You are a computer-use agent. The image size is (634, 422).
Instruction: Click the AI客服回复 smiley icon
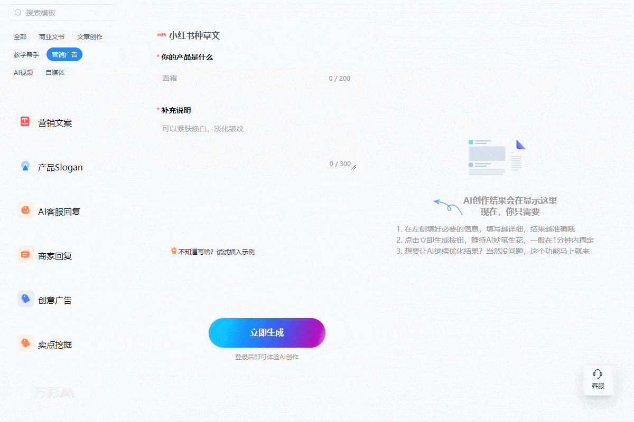25,210
